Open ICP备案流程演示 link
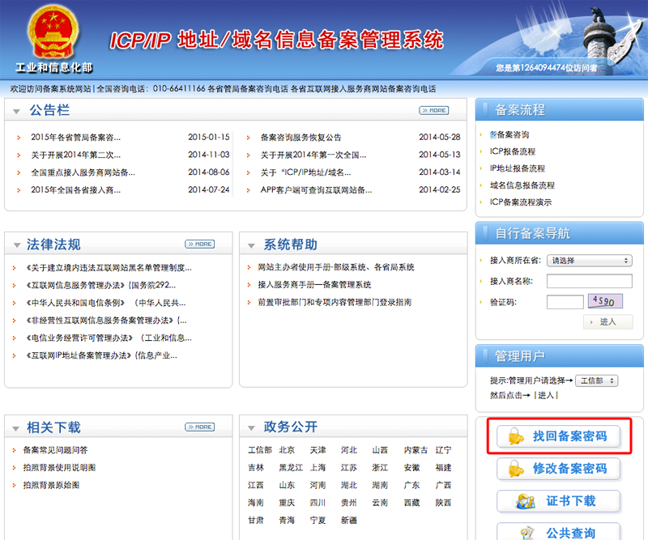This screenshot has width=648, height=540. (x=521, y=202)
